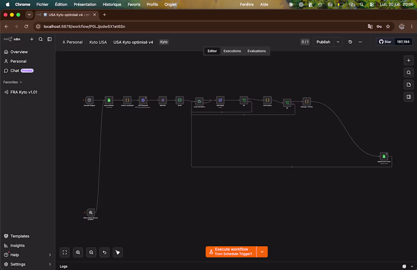Open canvas node search

[409, 73]
